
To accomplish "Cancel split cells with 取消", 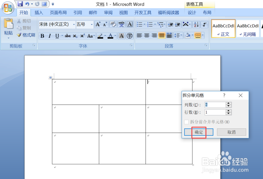I will click(x=231, y=132).
